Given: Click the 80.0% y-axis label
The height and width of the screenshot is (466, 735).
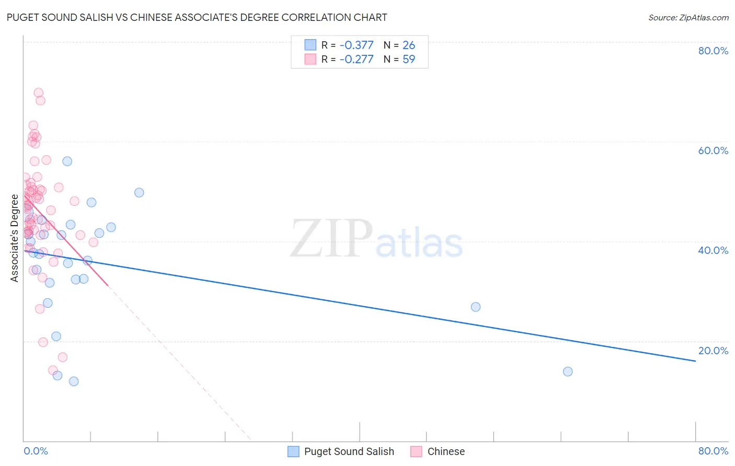Looking at the screenshot, I should [x=713, y=51].
